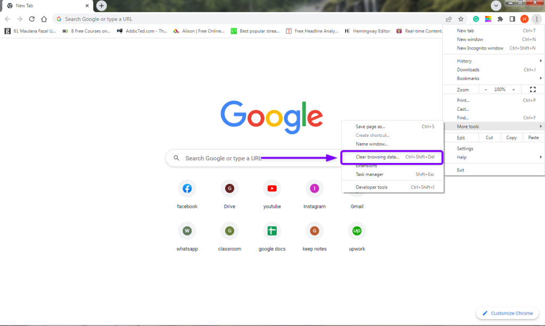545x326 pixels.
Task: Open the Grammarly extension icon
Action: (x=476, y=19)
